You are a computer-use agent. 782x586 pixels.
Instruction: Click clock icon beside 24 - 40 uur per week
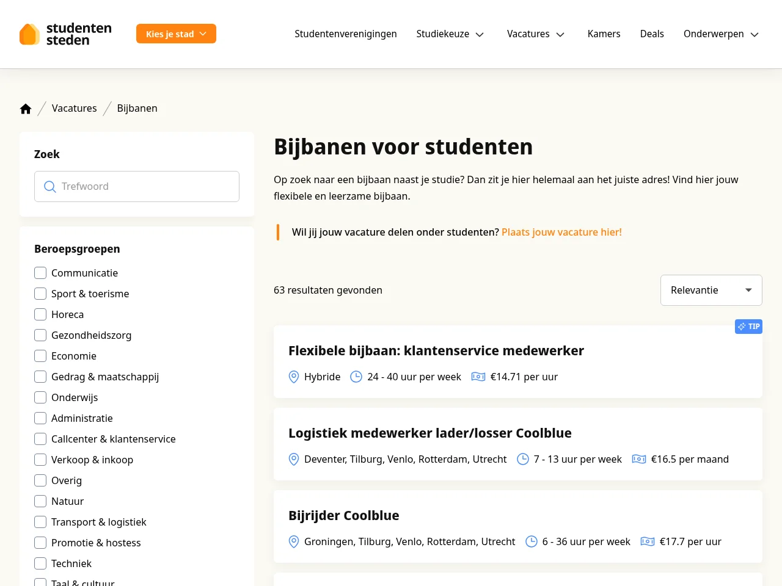[x=356, y=377]
